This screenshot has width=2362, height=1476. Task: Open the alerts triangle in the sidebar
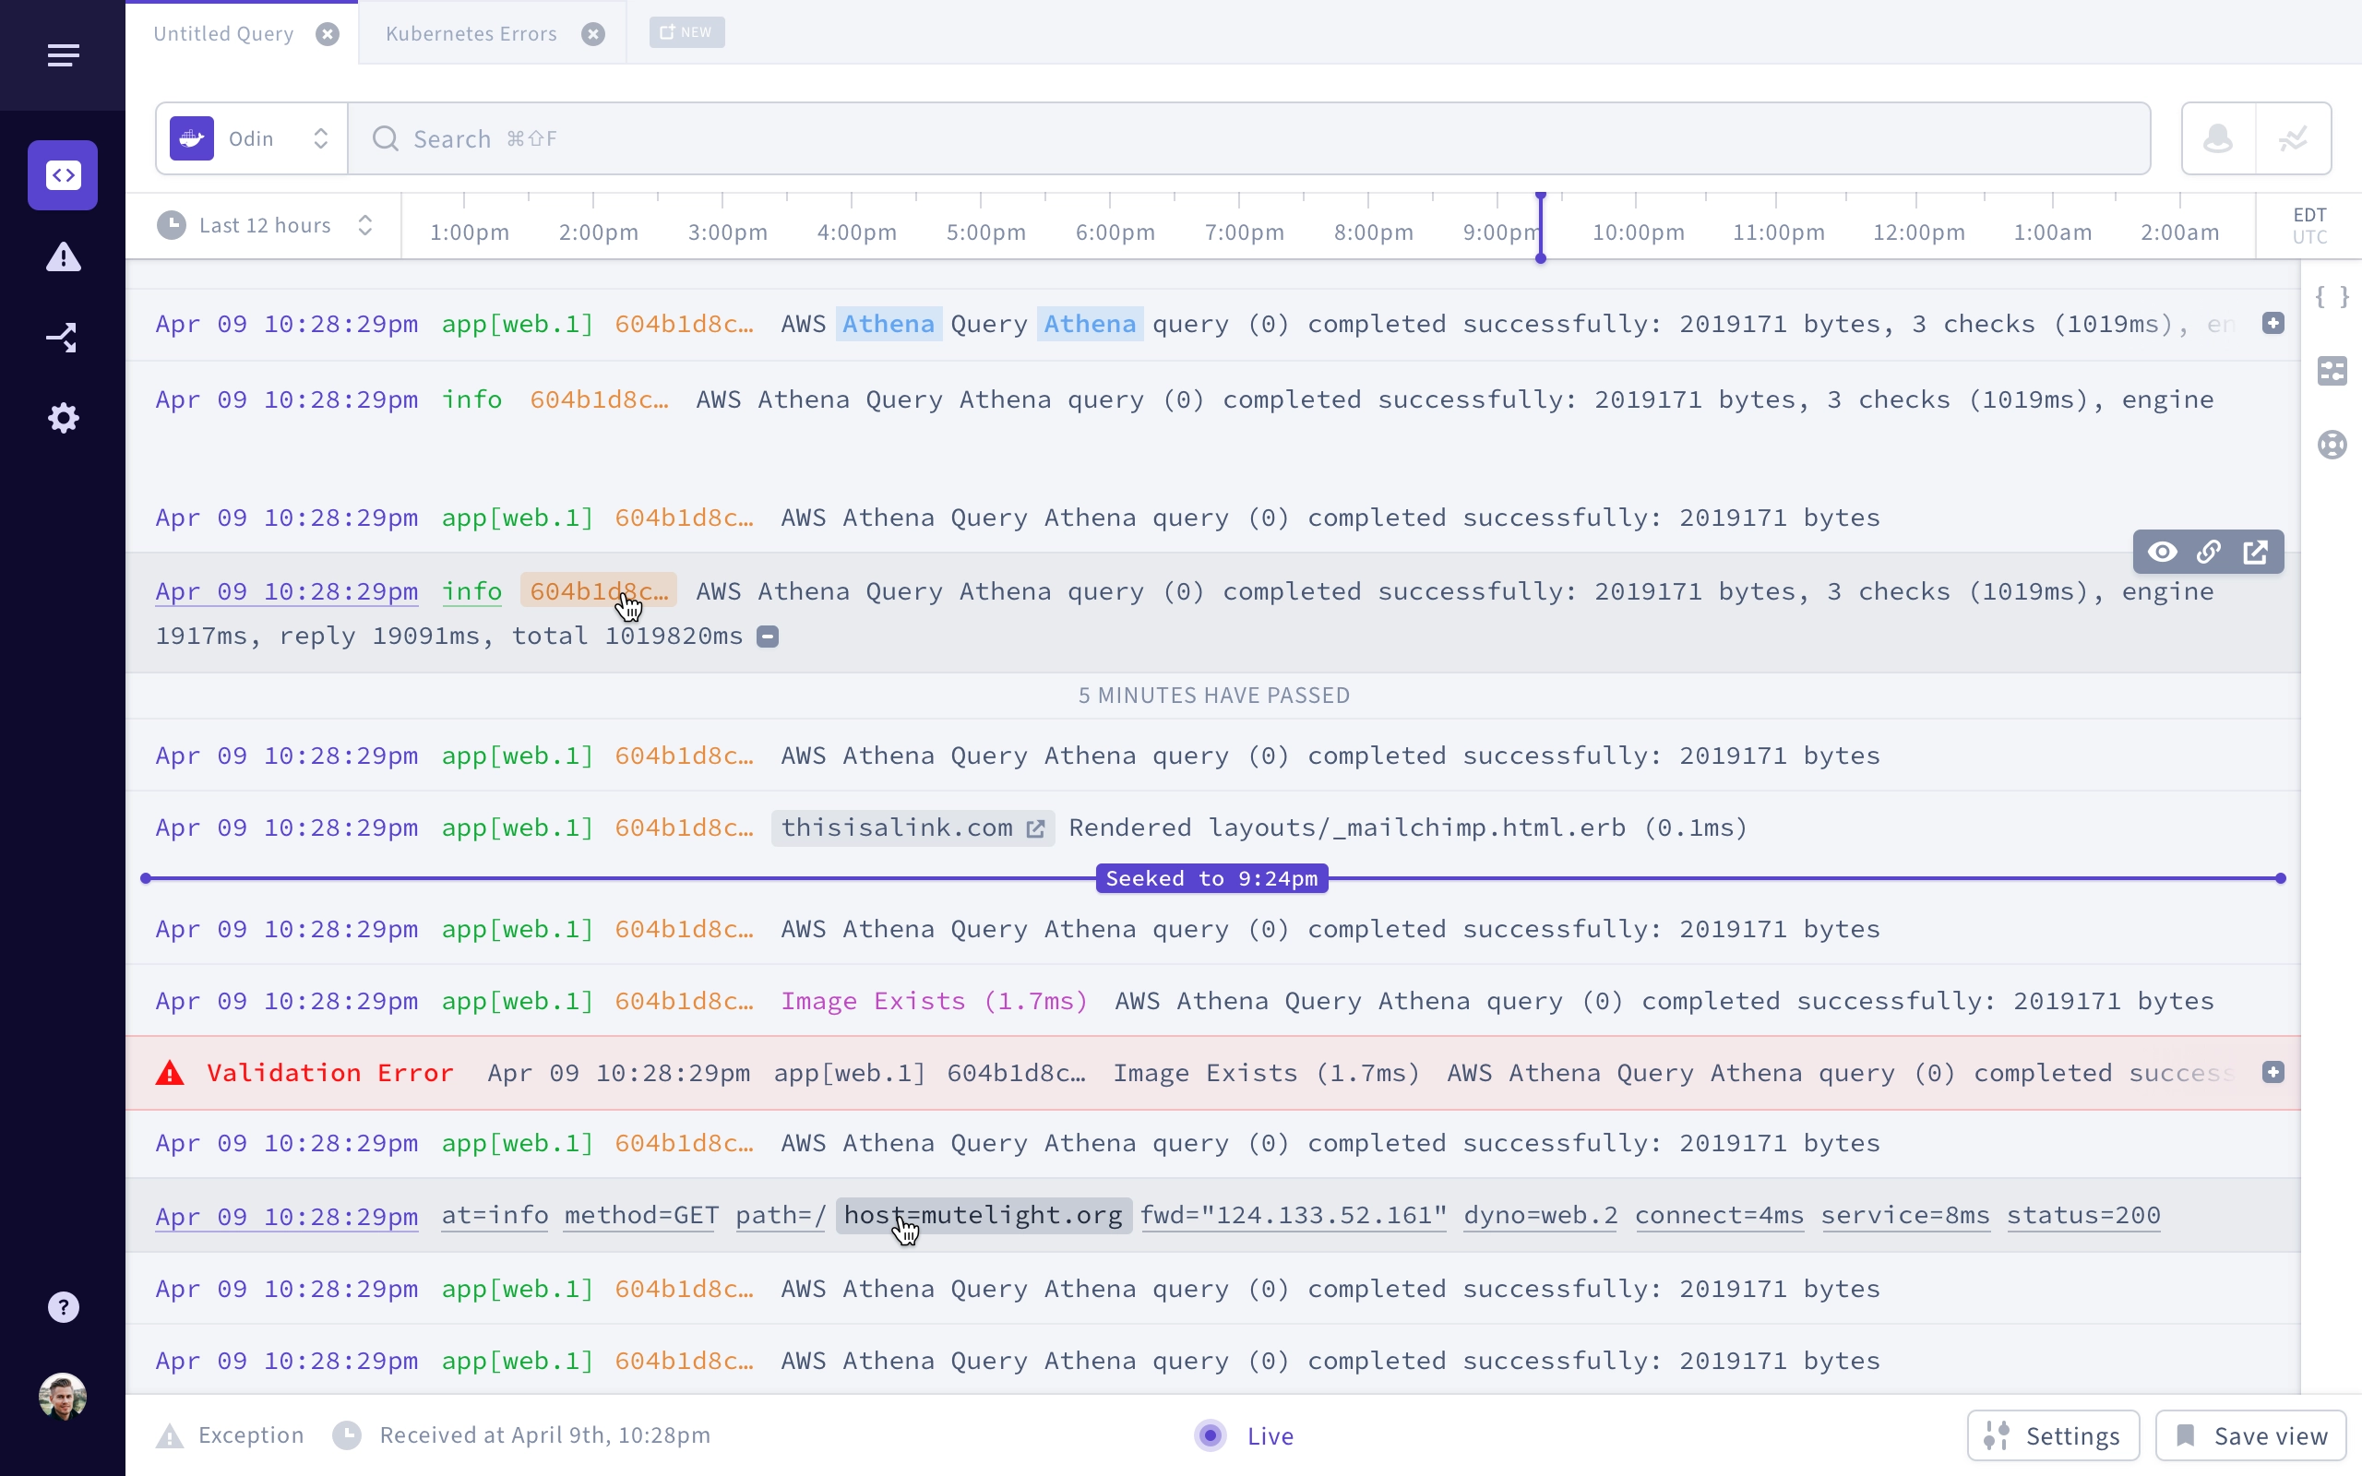64,256
